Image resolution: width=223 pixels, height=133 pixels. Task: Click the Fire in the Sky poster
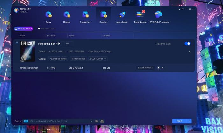click(x=28, y=51)
